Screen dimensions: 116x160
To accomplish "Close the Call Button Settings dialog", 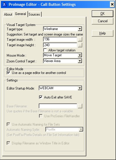I will [x=112, y=4].
